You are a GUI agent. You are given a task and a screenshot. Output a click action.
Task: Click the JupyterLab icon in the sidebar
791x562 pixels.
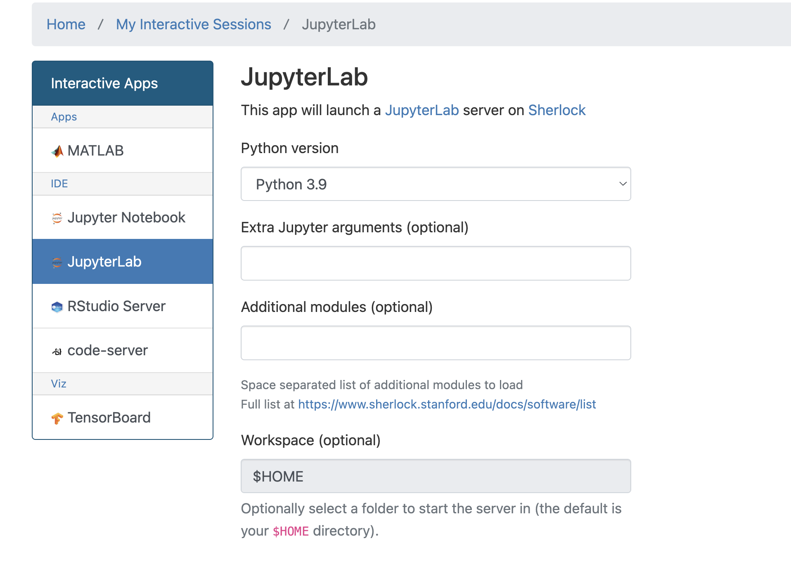(x=57, y=262)
